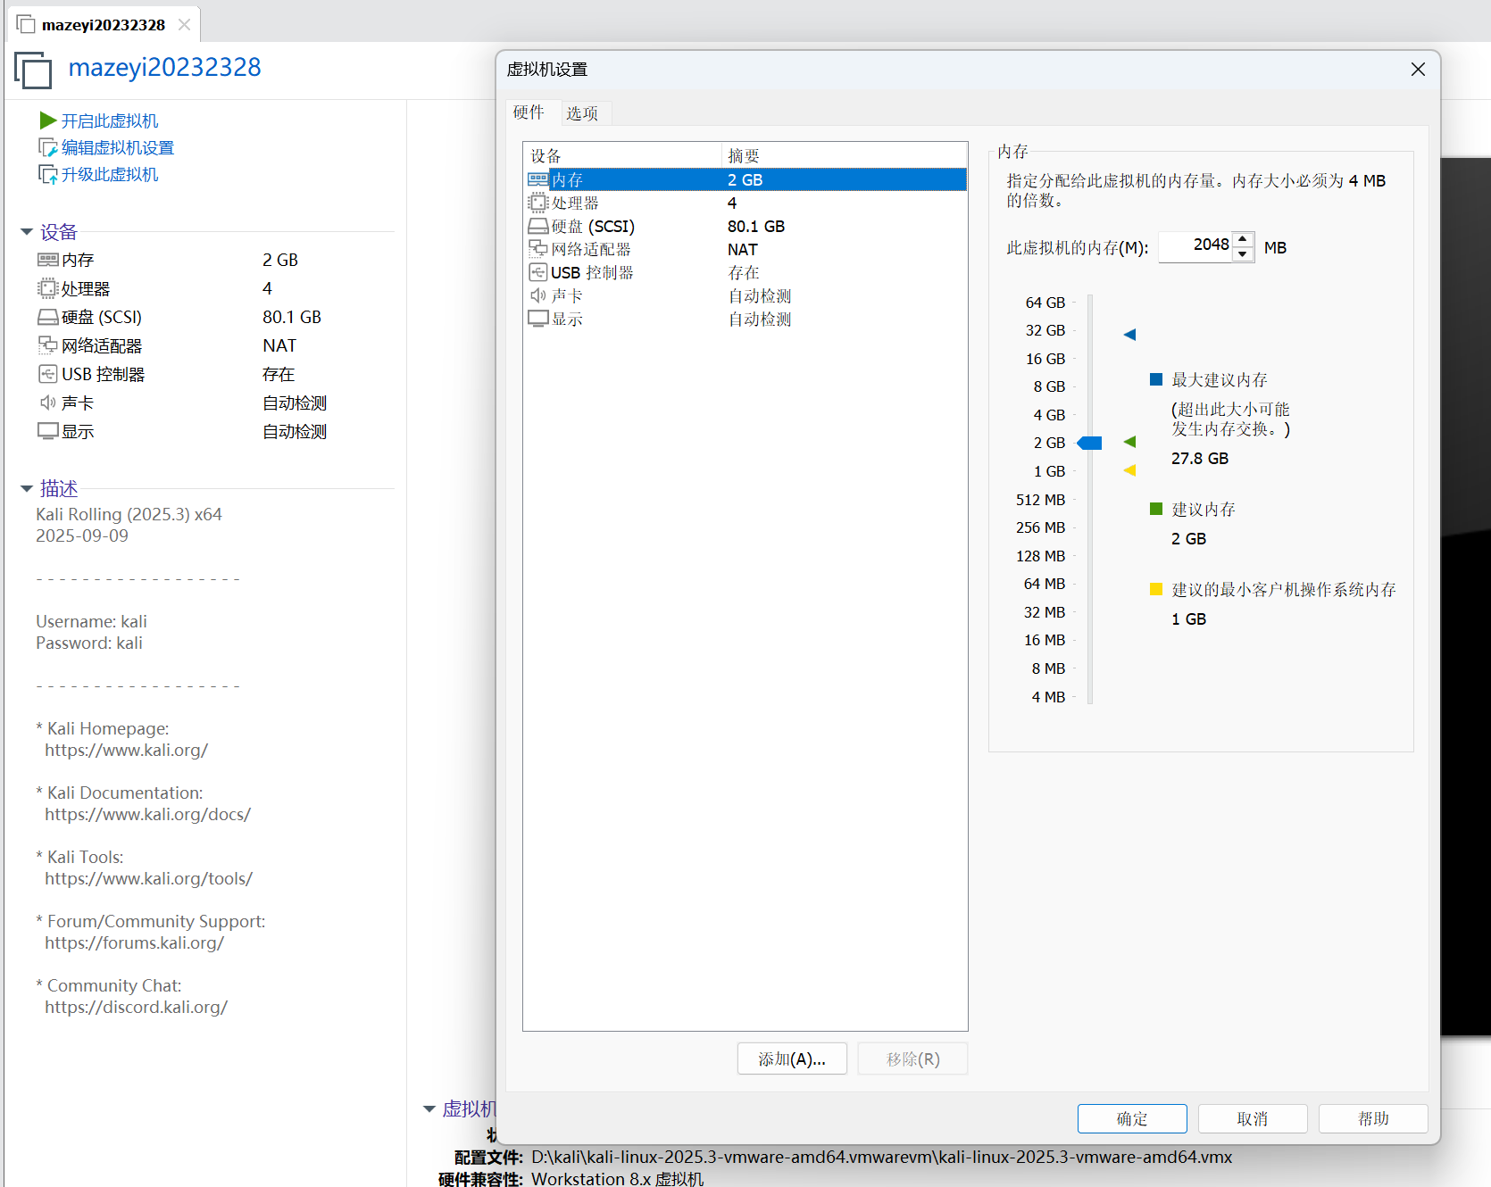Select the mazeyi20232328 window tab
Image resolution: width=1491 pixels, height=1187 pixels.
point(104,25)
